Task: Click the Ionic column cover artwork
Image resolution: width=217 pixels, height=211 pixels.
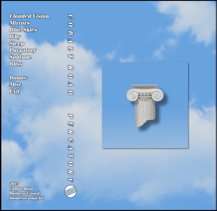Action: [145, 105]
